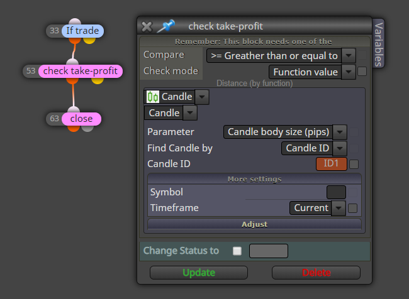Click orange output connector of check take-profit block
409x299 pixels.
[x=72, y=80]
